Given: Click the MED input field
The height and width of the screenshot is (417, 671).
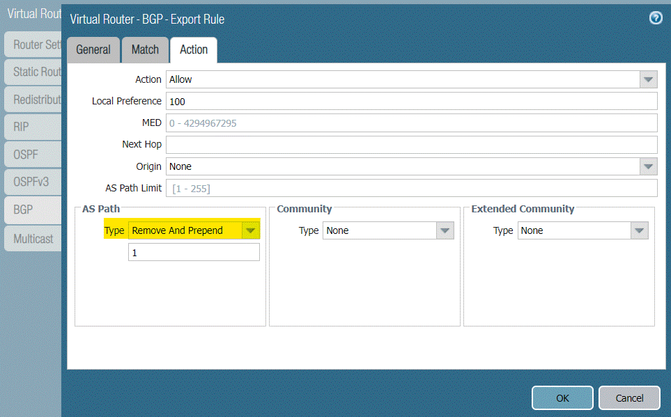Looking at the screenshot, I should (411, 123).
